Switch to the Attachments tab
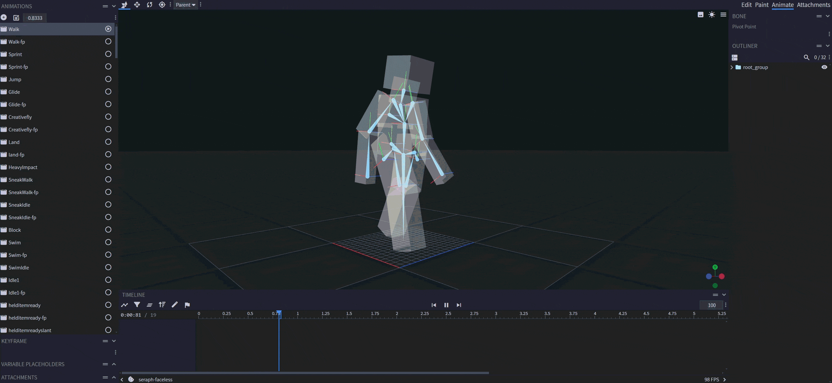Viewport: 832px width, 383px height. pyautogui.click(x=813, y=5)
